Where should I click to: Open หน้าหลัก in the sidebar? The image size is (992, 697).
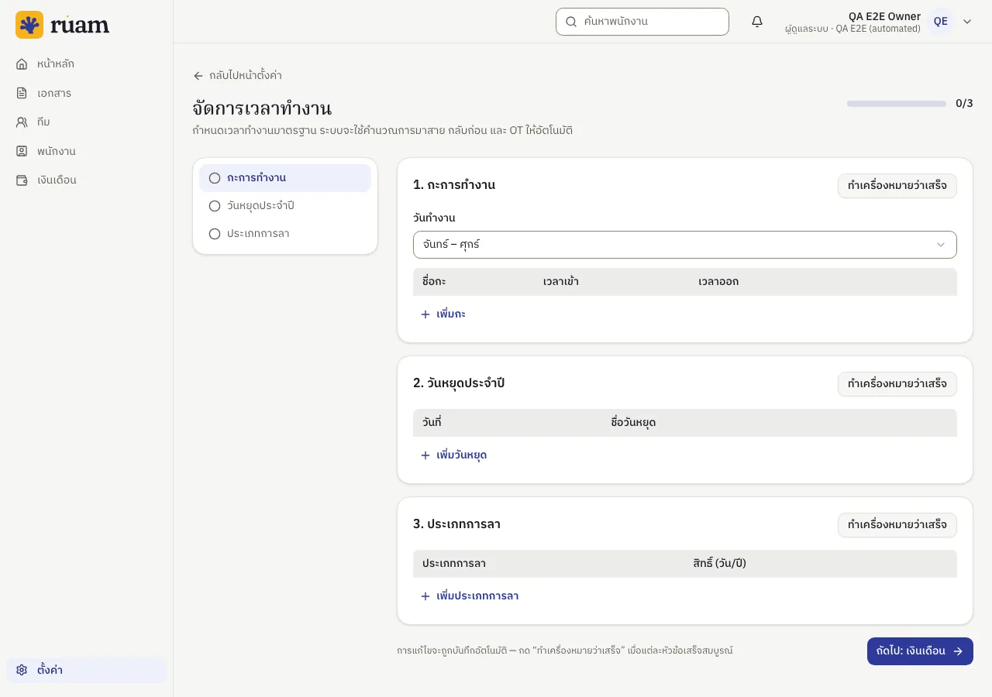[x=86, y=64]
